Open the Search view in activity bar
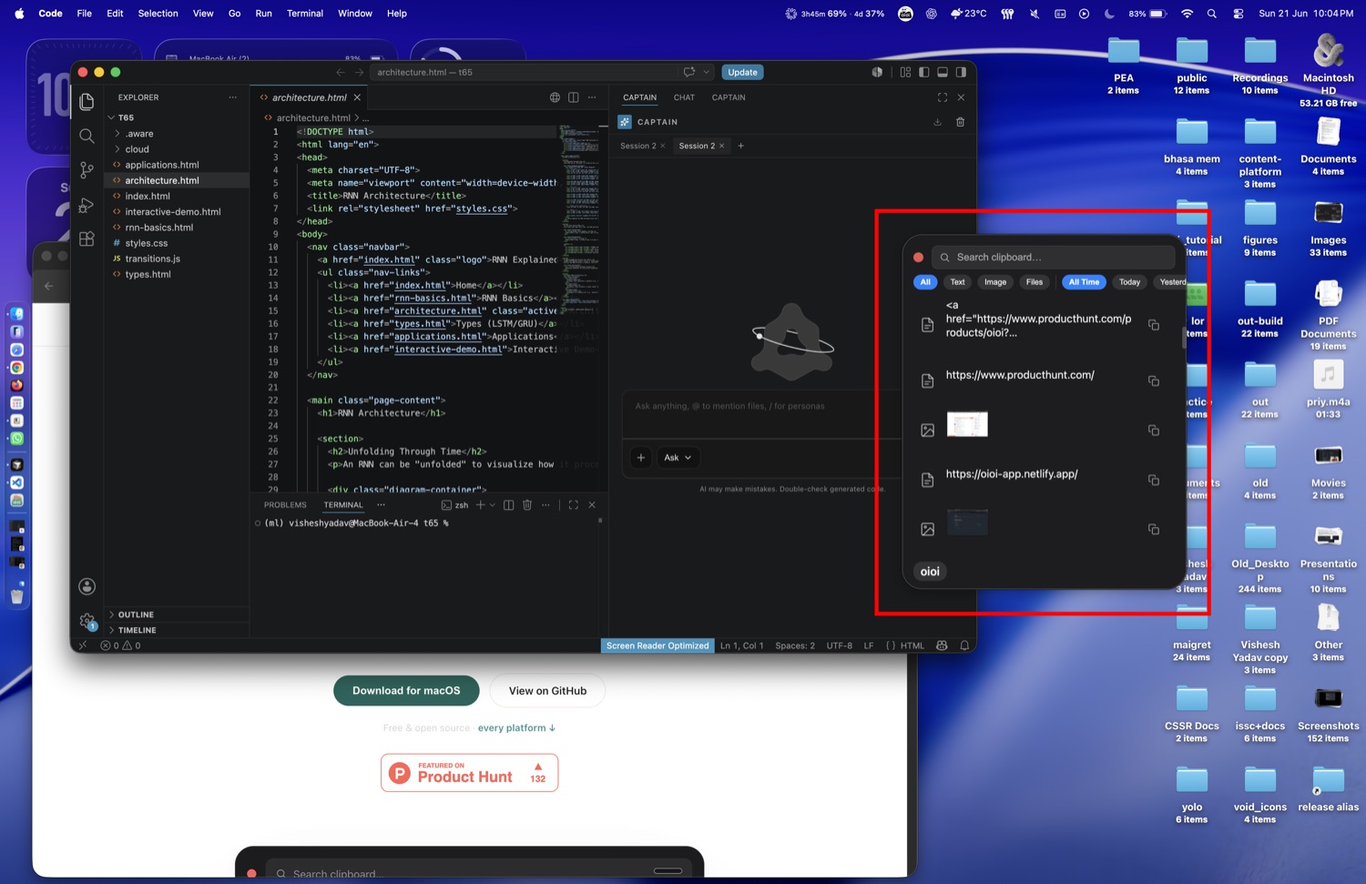 (x=87, y=136)
